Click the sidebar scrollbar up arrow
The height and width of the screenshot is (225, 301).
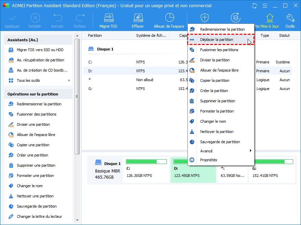click(77, 36)
